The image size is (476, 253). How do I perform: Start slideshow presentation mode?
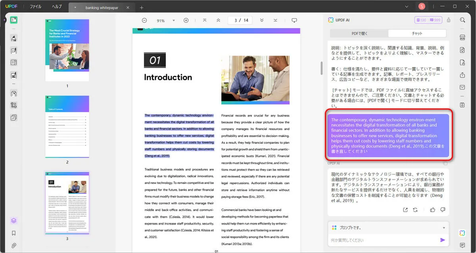point(294,20)
